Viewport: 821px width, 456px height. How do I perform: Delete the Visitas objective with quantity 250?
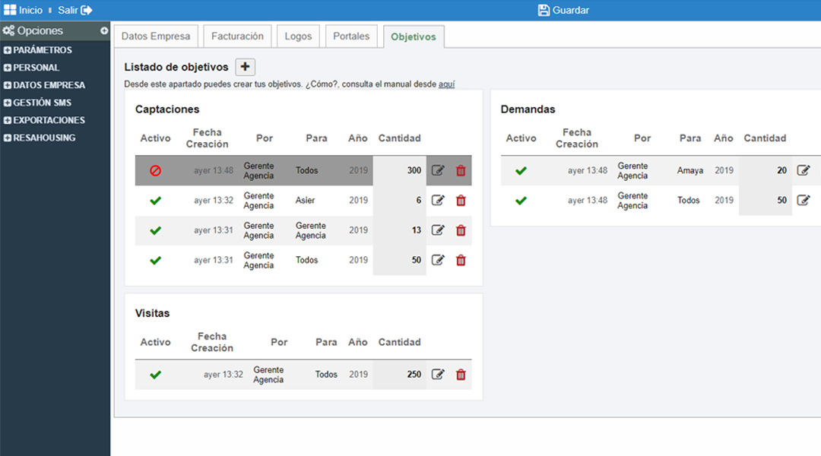click(x=461, y=375)
